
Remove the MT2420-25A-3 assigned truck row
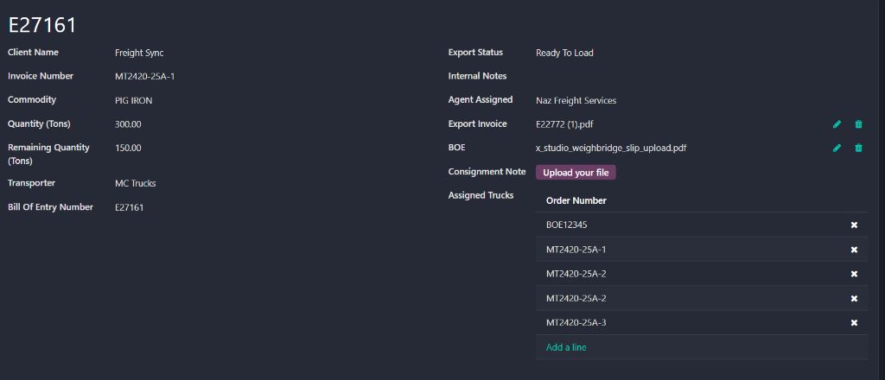point(854,323)
